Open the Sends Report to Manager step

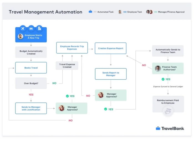click(111, 74)
